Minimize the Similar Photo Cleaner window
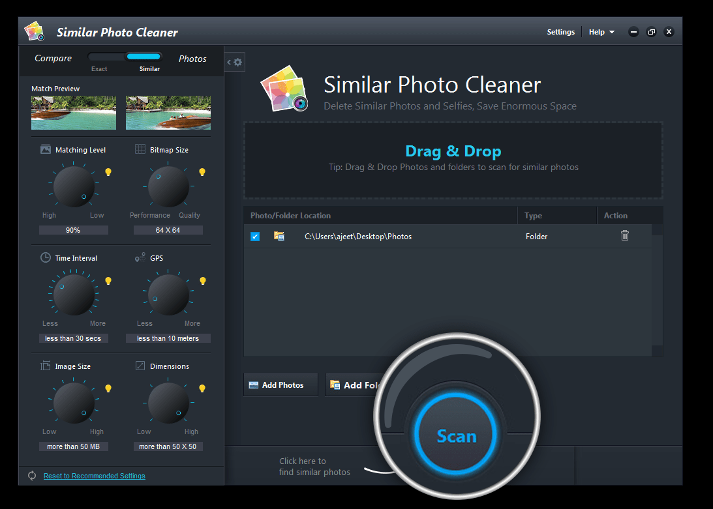 (633, 32)
